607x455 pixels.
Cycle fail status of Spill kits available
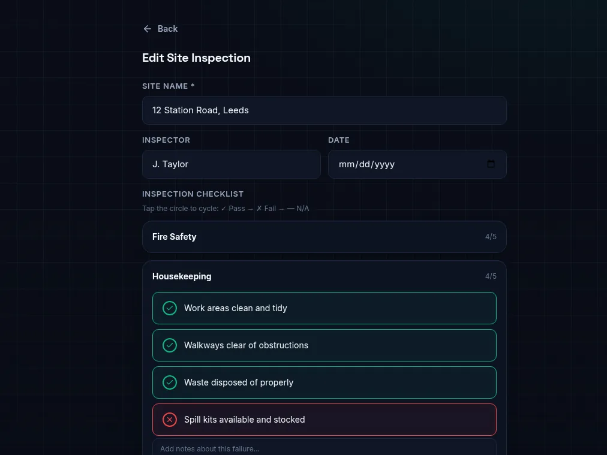click(x=170, y=420)
